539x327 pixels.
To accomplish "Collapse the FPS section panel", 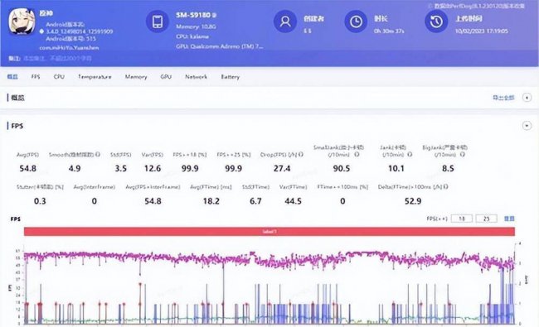I will tap(527, 126).
